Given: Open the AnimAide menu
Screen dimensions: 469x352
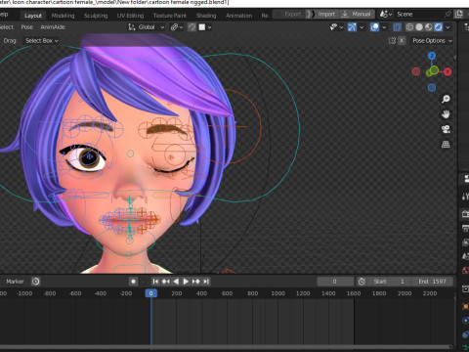Looking at the screenshot, I should click(53, 27).
